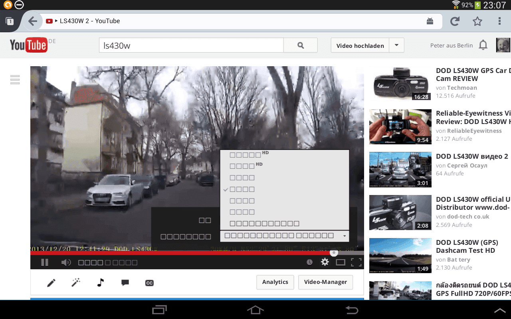Open the player settings gear
The width and height of the screenshot is (511, 319).
[x=325, y=262]
